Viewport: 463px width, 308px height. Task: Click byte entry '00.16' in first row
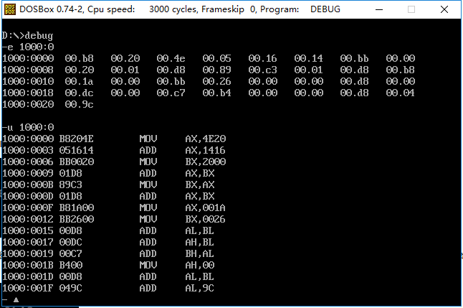tap(262, 58)
